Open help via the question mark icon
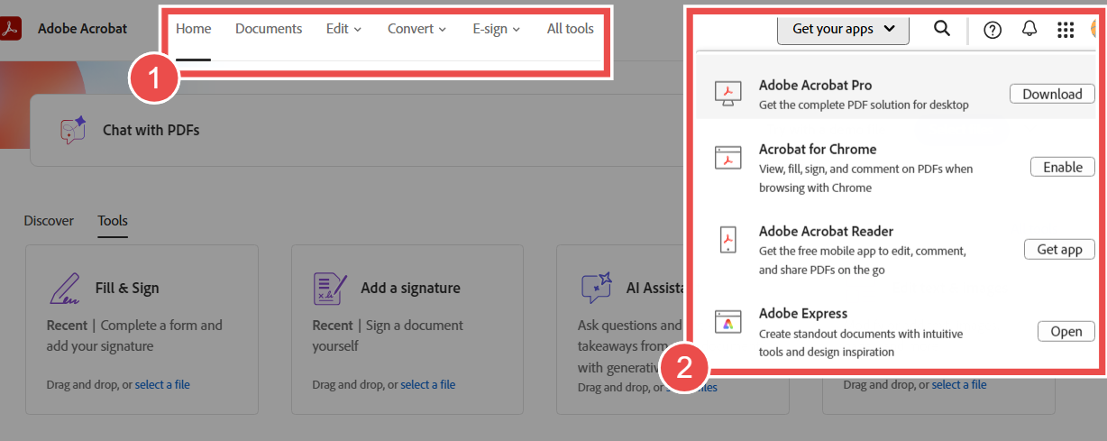The width and height of the screenshot is (1107, 441). click(x=993, y=30)
